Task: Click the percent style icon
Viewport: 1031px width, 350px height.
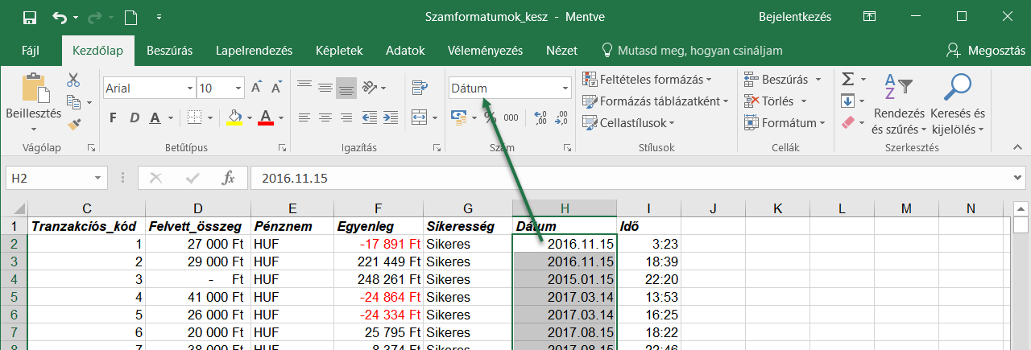Action: (x=490, y=117)
